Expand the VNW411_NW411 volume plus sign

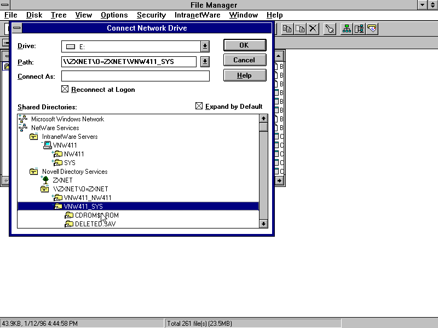click(53, 196)
